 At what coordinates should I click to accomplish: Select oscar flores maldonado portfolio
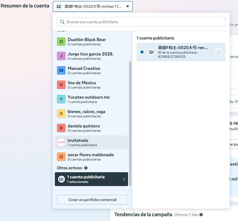pyautogui.click(x=91, y=157)
